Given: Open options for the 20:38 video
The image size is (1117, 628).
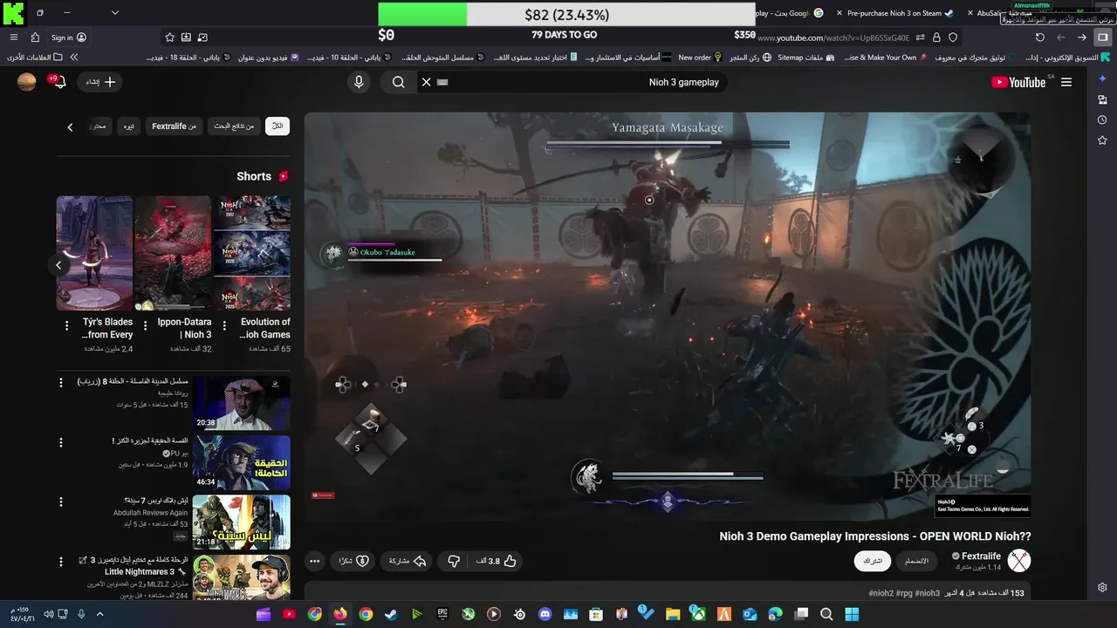Looking at the screenshot, I should [x=60, y=382].
